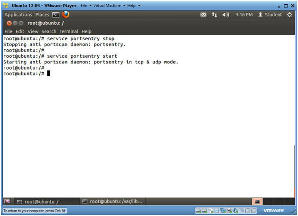Click 'To return to your computer' hint
This screenshot has height=216, width=298.
tap(35, 211)
